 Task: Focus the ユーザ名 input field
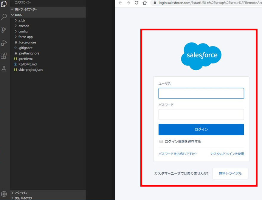point(201,93)
